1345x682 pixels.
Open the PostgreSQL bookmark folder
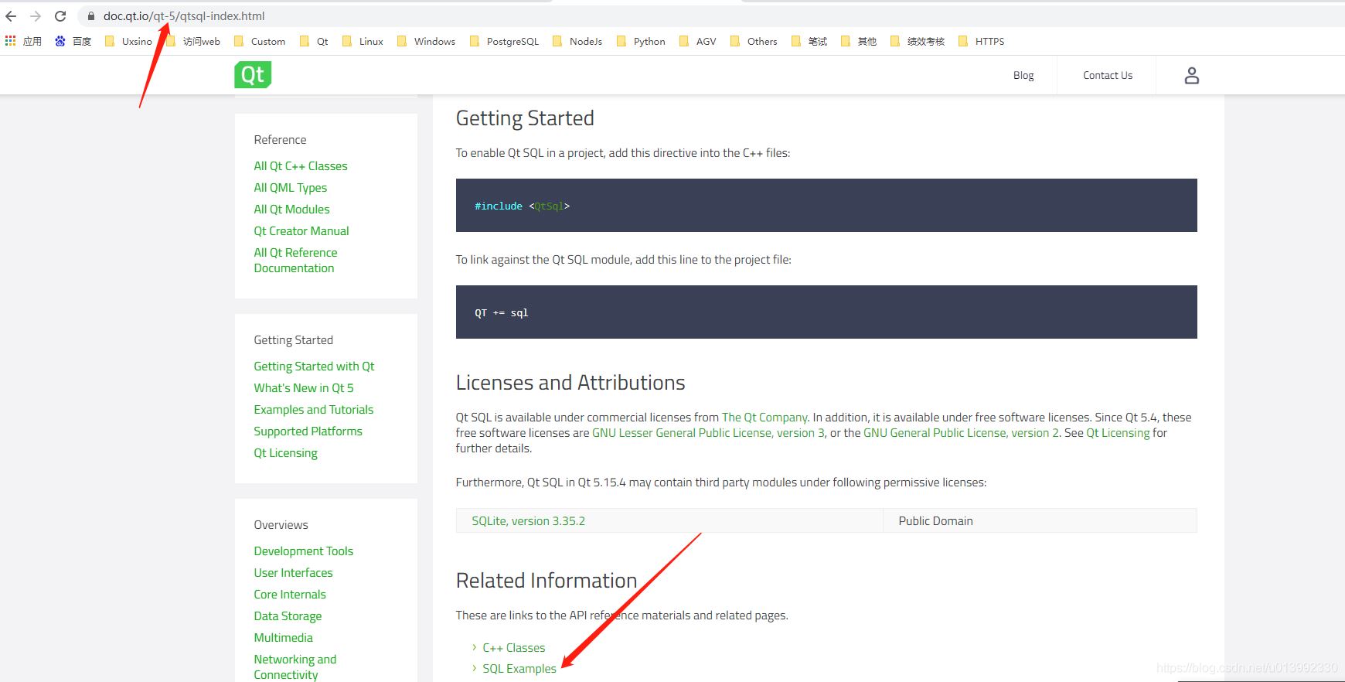coord(504,41)
